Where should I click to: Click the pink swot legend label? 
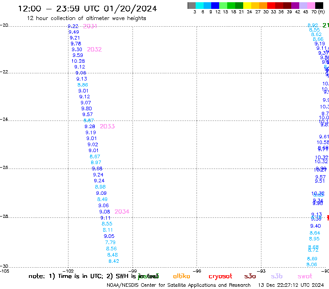(305, 277)
